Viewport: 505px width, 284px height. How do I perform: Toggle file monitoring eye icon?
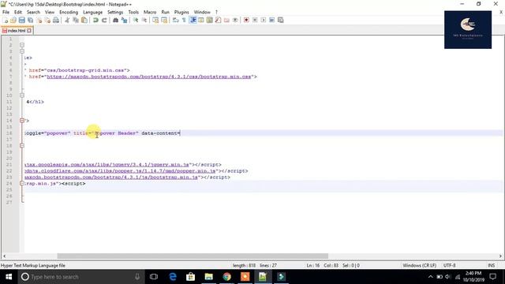point(235,20)
